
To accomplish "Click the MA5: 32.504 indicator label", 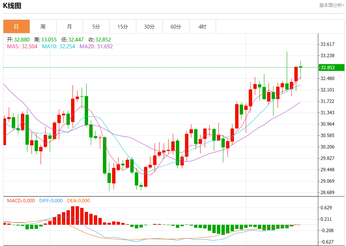I will pos(22,46).
